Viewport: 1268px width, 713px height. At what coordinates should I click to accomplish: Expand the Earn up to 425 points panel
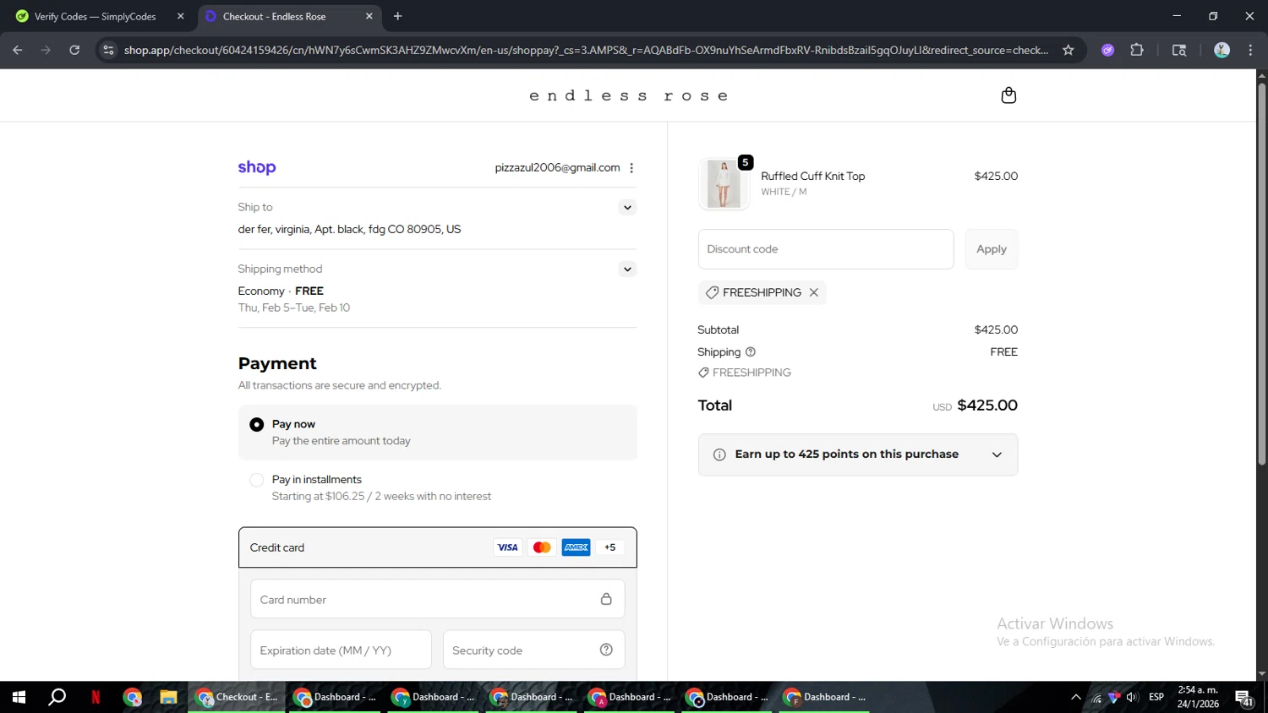tap(997, 454)
